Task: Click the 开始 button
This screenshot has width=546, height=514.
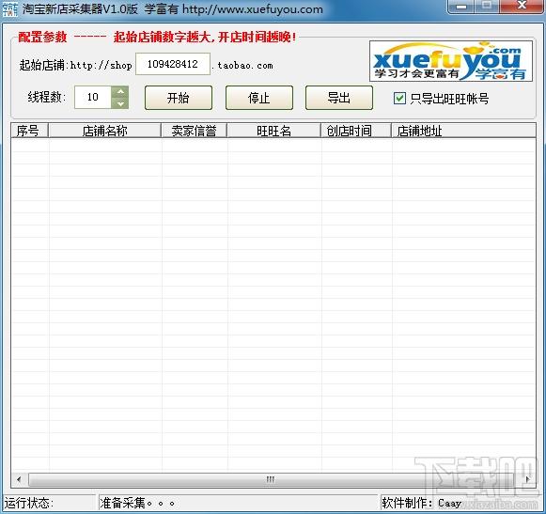Action: click(x=179, y=98)
